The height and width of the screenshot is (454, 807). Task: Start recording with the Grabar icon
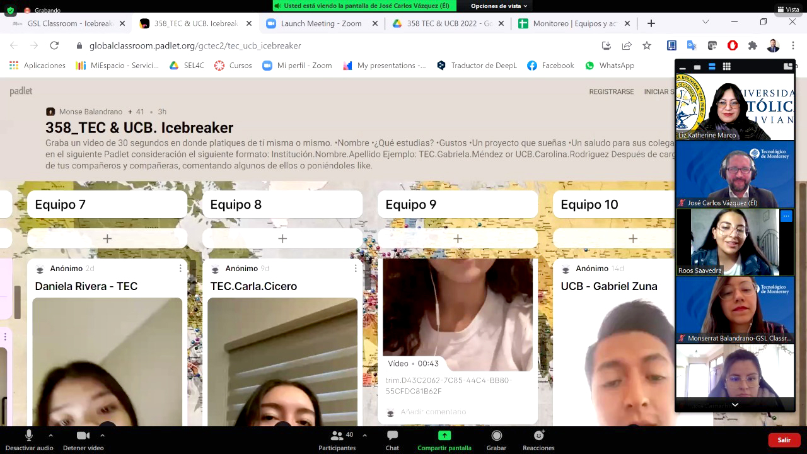click(x=496, y=436)
